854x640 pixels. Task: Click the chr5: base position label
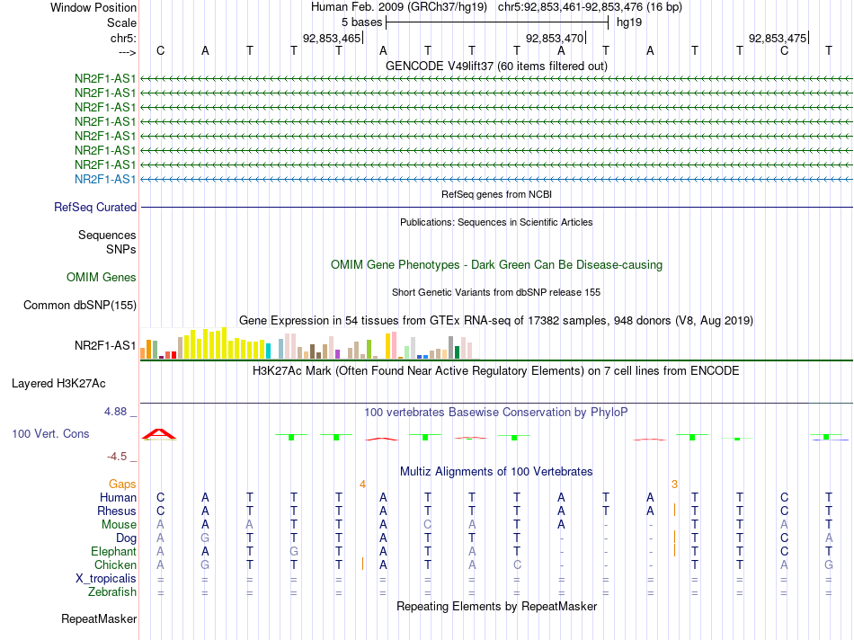click(124, 38)
